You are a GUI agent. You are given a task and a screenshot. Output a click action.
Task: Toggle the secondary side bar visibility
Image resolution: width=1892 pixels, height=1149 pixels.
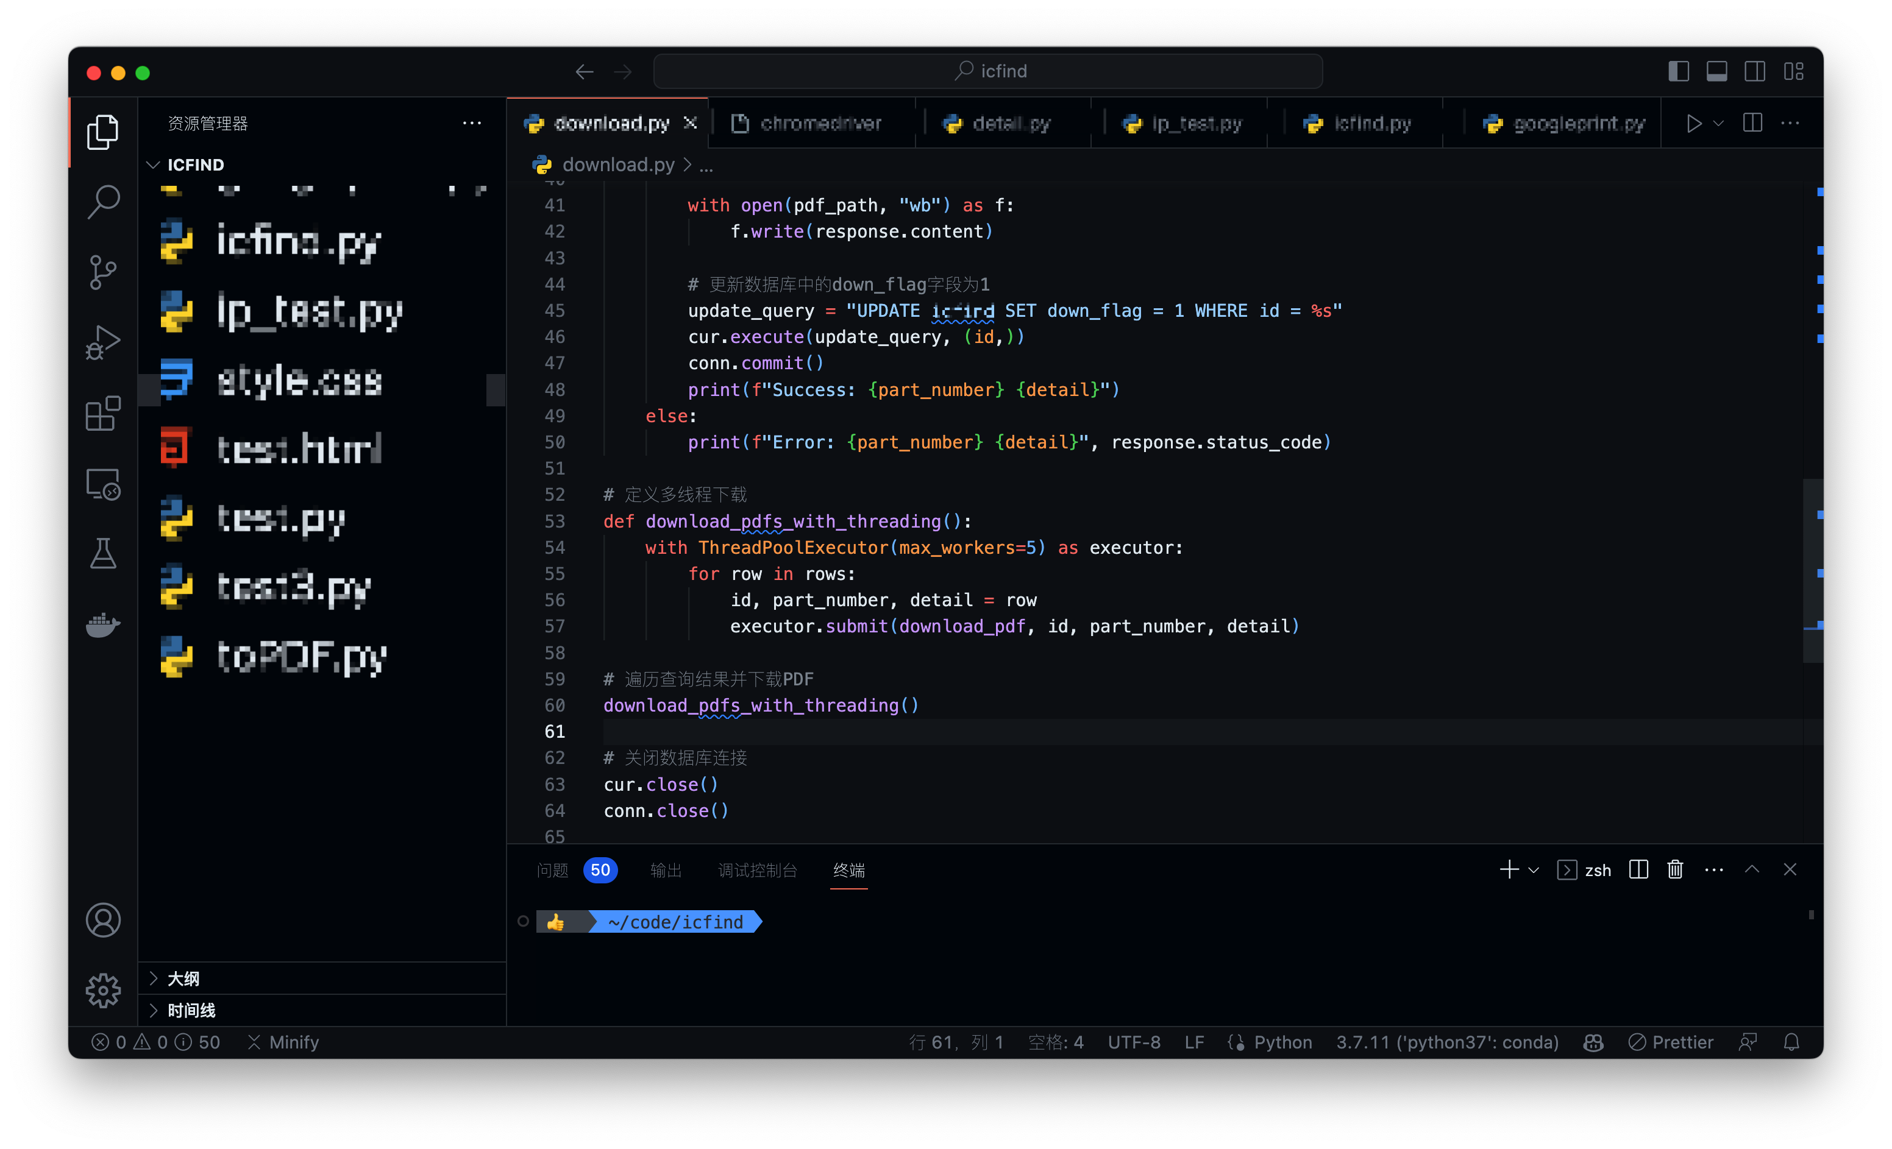click(x=1755, y=71)
